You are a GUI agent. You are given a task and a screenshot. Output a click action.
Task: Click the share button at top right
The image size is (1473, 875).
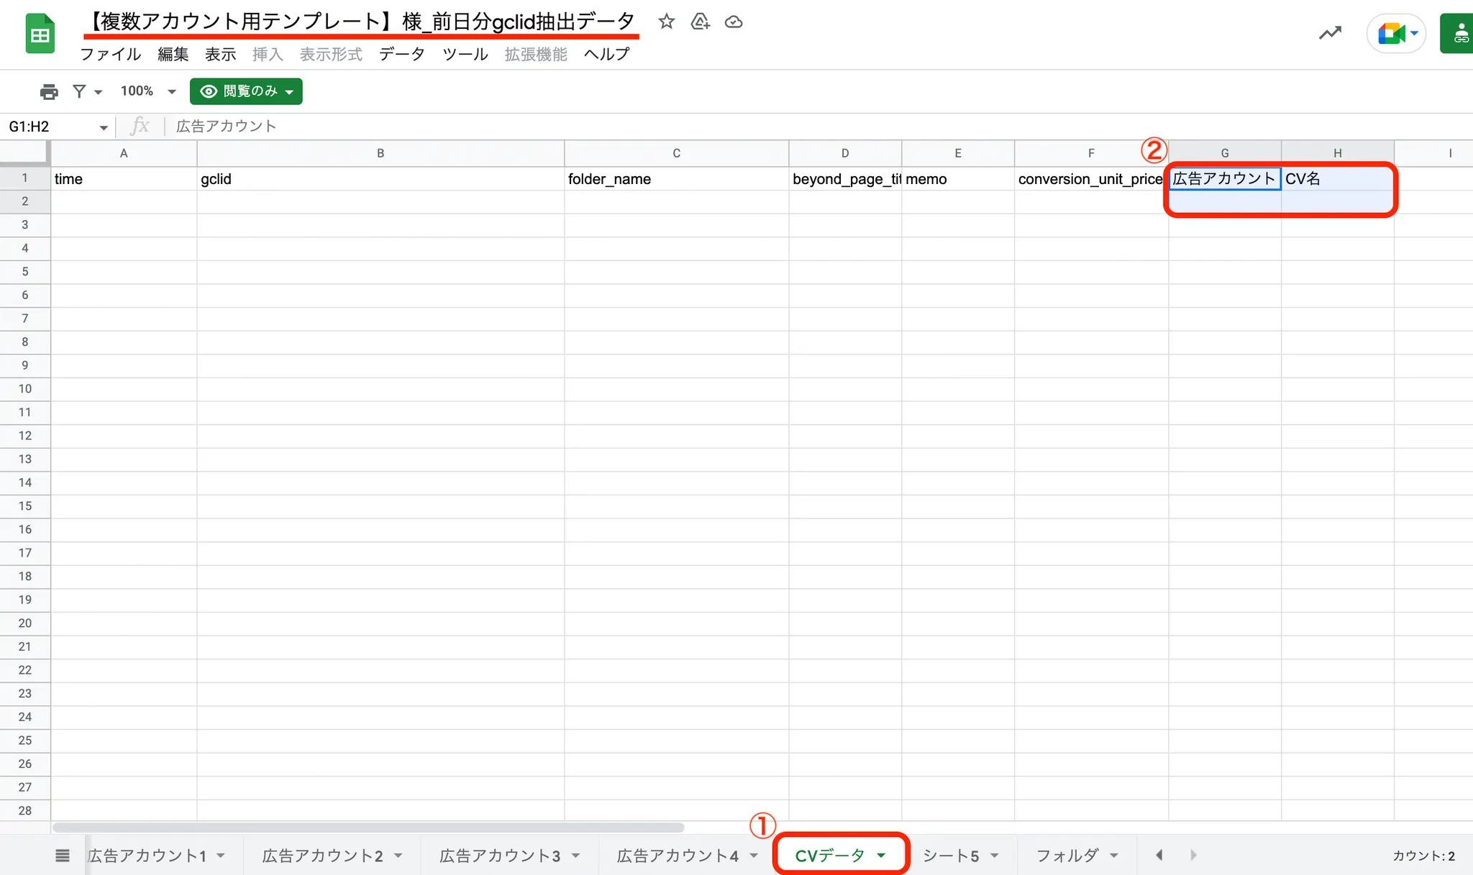click(1459, 33)
